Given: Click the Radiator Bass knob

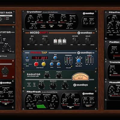Looking at the screenshot, I should [47, 75].
